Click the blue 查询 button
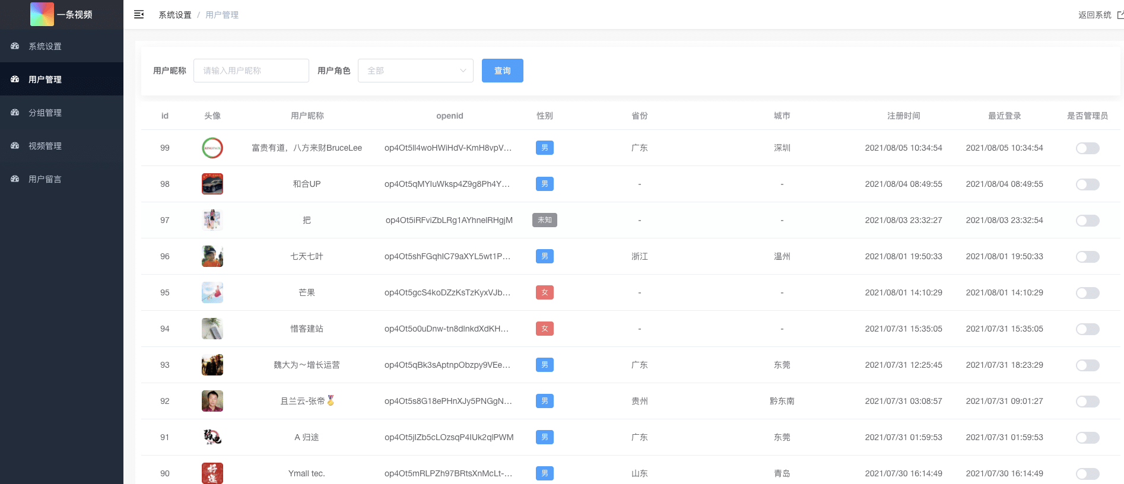The image size is (1124, 484). pos(503,71)
